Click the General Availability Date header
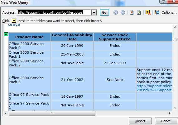Image resolution: width=178 pixels, height=125 pixels. (x=72, y=37)
